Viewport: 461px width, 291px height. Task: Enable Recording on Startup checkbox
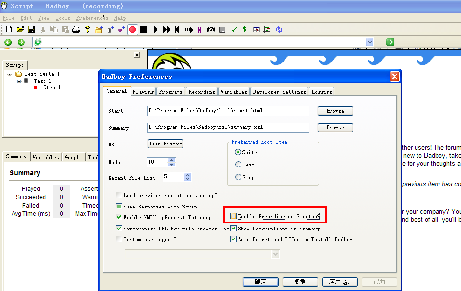(x=234, y=216)
